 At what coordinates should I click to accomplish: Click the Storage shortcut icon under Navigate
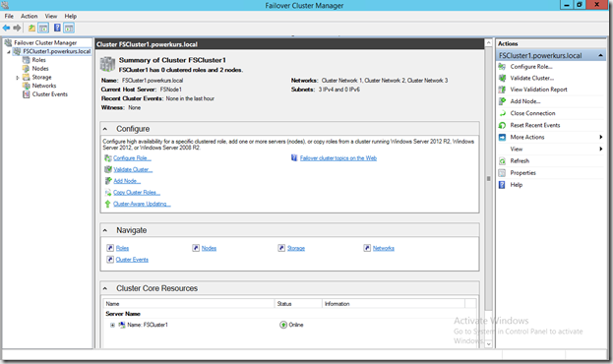coord(281,248)
